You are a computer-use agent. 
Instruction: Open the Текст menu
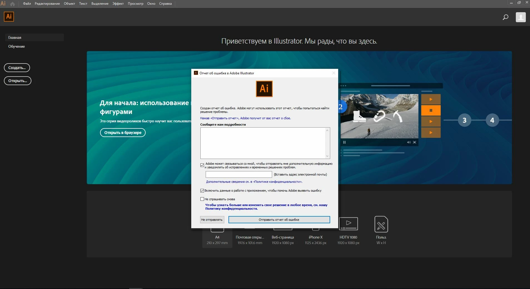point(83,4)
